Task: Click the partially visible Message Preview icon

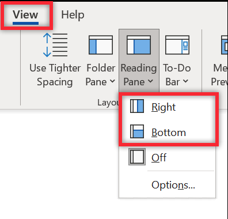Action: pos(225,45)
